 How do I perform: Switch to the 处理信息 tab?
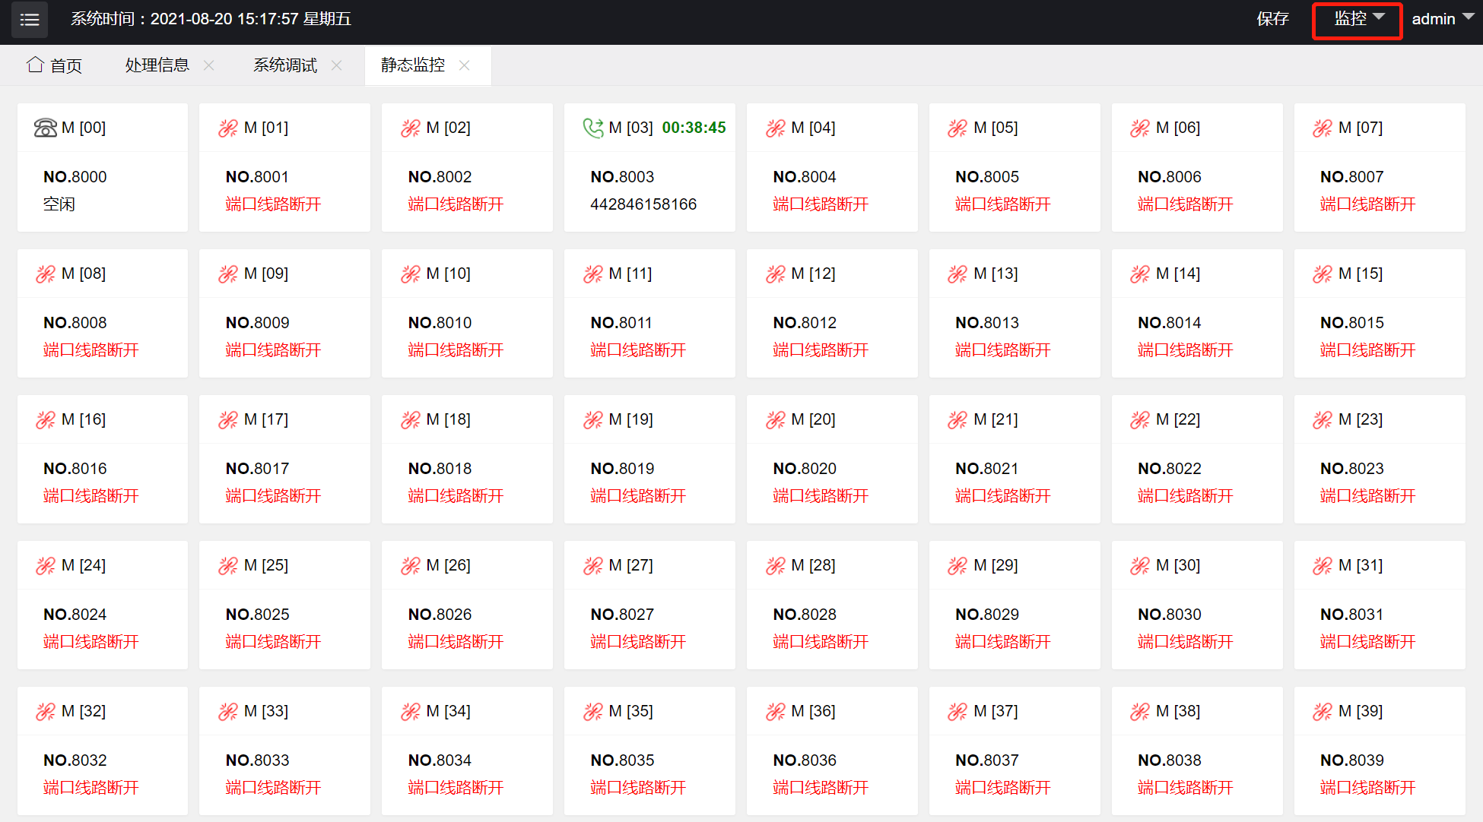tap(157, 65)
